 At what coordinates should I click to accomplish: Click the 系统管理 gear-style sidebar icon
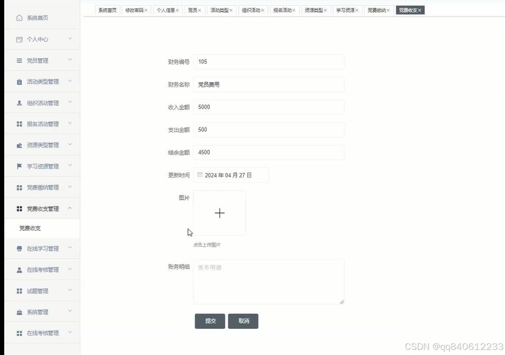[19, 312]
